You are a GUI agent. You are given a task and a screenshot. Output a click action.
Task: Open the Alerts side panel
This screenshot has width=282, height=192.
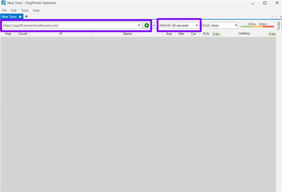tap(279, 25)
